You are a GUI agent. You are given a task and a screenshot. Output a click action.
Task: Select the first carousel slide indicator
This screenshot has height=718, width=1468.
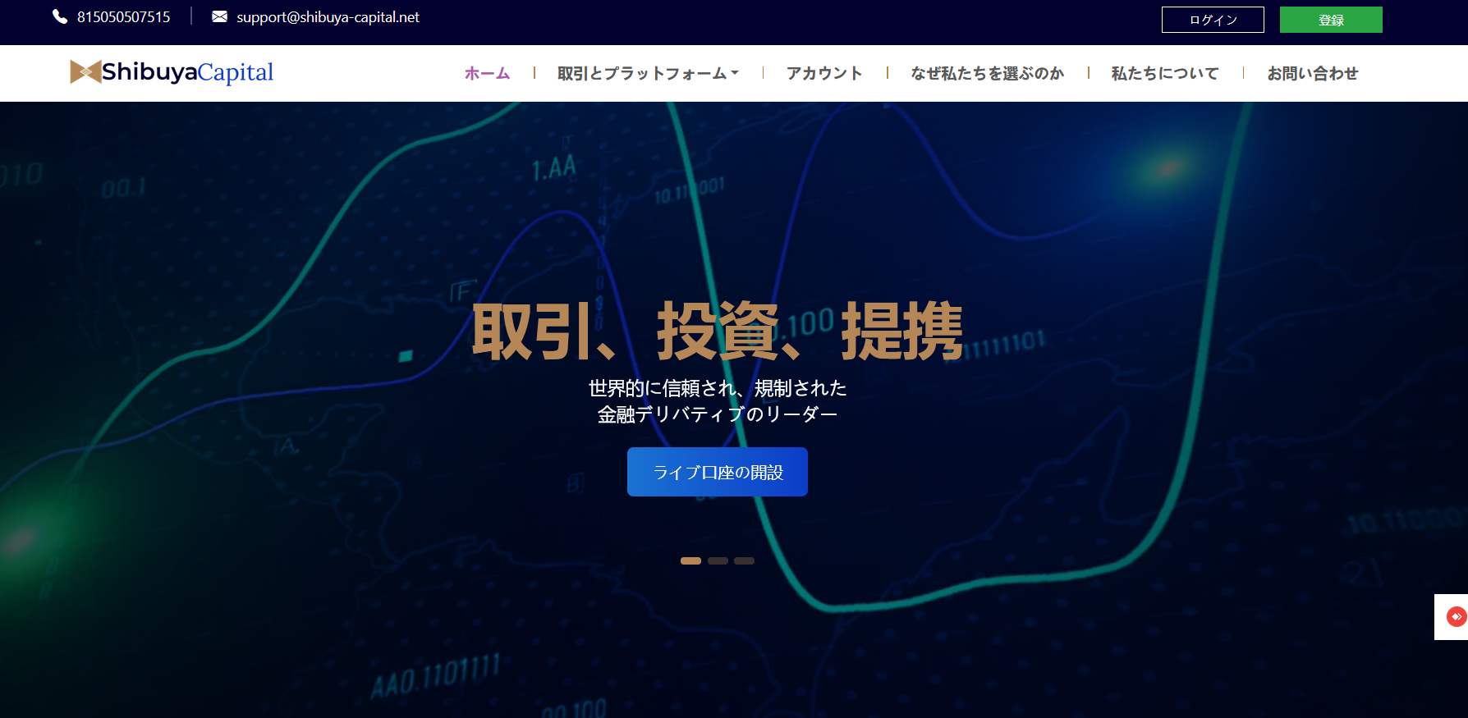tap(690, 561)
